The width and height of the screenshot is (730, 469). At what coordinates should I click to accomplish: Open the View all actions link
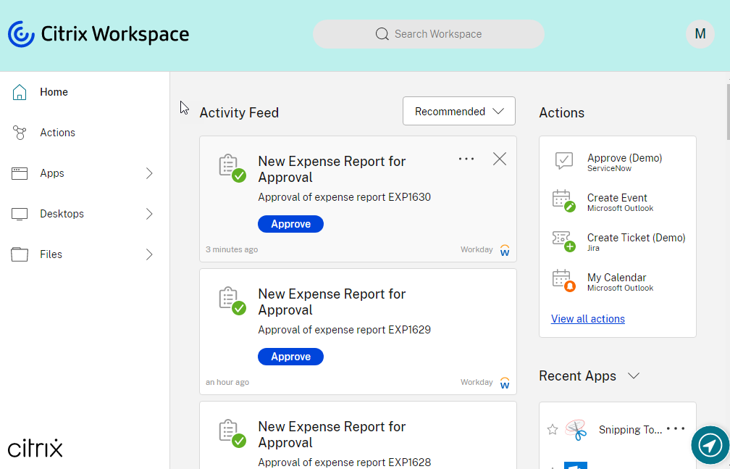[587, 319]
